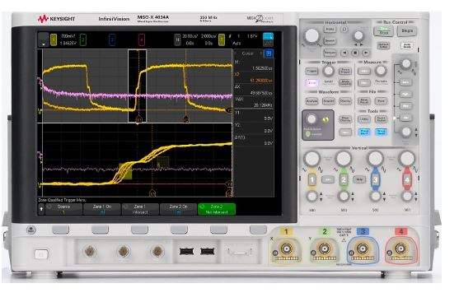Push the navigate stop button
The height and width of the screenshot is (302, 459).
(x=355, y=53)
